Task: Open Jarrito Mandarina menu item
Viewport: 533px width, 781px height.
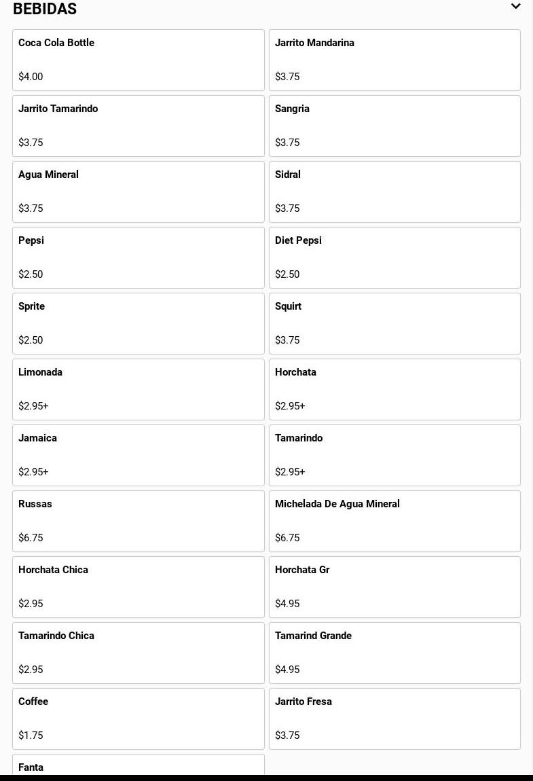Action: (394, 60)
